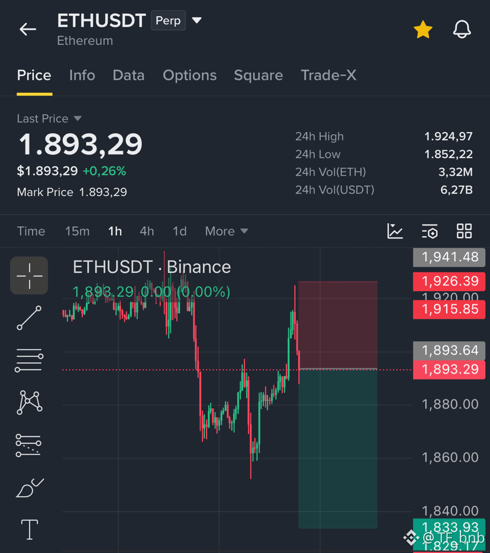
Task: Select the crosshair cursor tool
Action: coord(29,275)
